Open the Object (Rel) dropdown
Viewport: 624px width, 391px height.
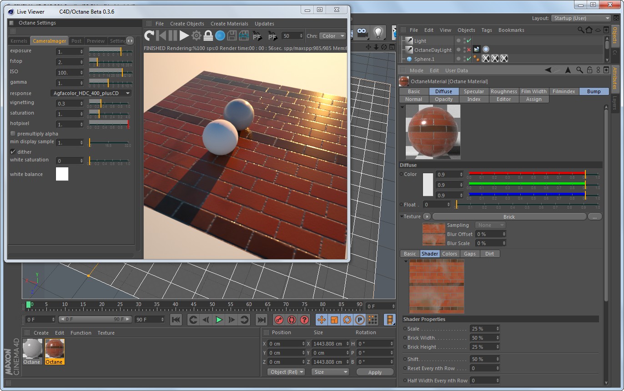click(286, 372)
